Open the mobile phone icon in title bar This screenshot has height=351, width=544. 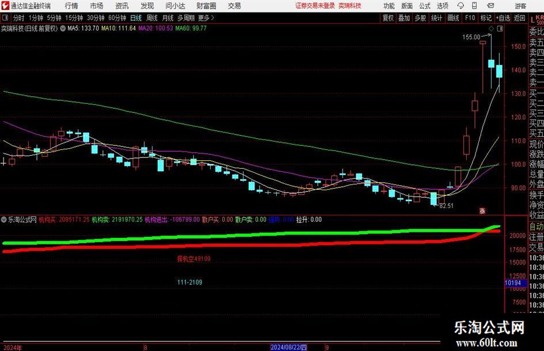point(474,6)
